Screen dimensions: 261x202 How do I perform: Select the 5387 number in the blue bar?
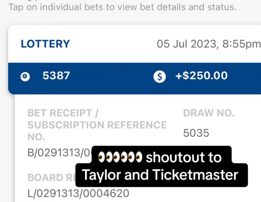pos(56,76)
